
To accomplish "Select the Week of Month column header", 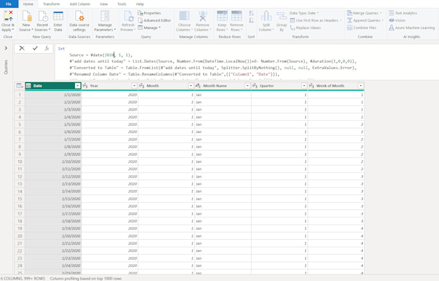I will pyautogui.click(x=336, y=86).
